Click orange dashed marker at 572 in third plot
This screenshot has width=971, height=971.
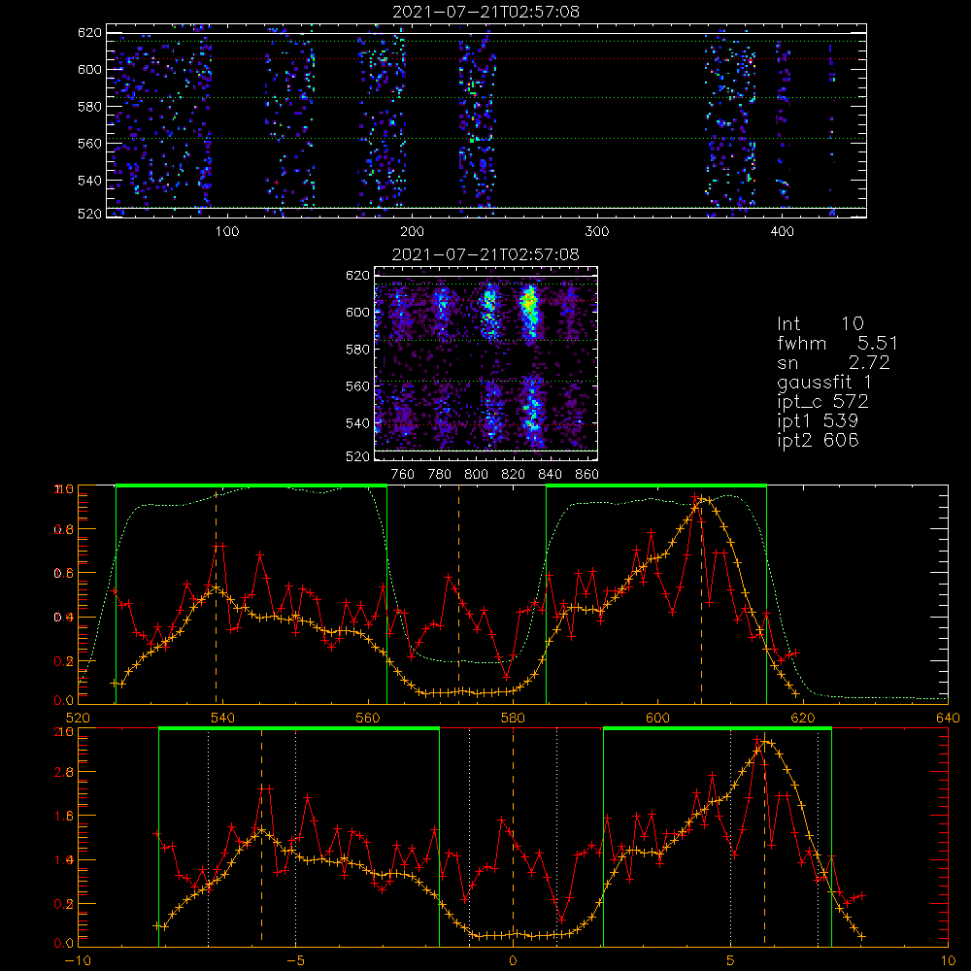tap(459, 595)
